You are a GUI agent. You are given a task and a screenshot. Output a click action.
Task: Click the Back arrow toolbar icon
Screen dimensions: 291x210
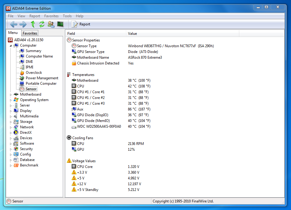14,24
